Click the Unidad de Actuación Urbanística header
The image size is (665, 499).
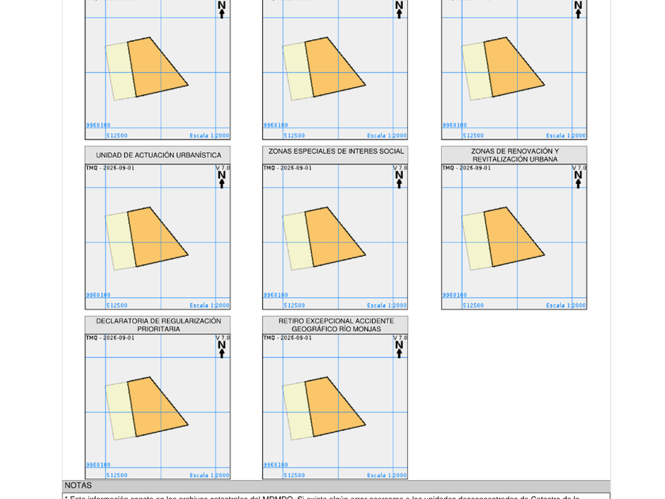(x=158, y=155)
